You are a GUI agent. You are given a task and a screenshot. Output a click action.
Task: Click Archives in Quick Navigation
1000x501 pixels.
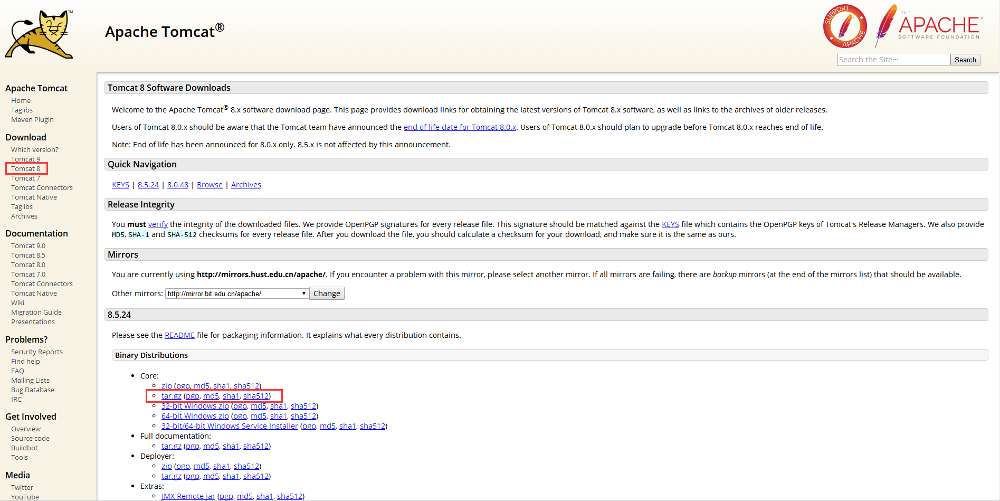pos(246,185)
